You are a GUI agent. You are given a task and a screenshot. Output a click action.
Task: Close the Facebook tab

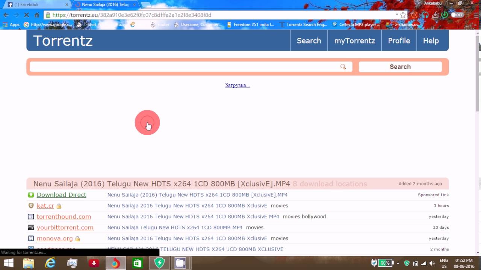pyautogui.click(x=67, y=4)
